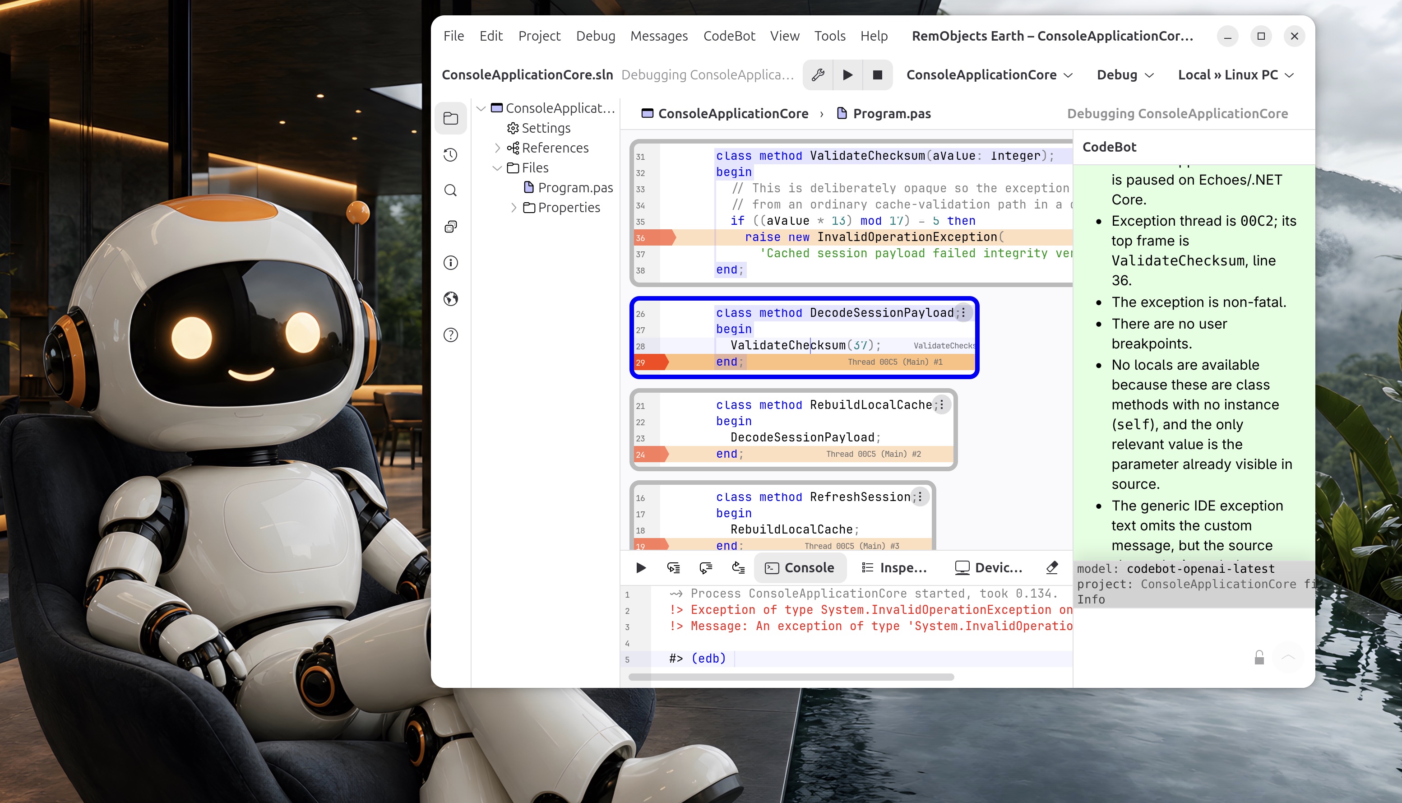Image resolution: width=1402 pixels, height=803 pixels.
Task: Switch to the Inspe... tab
Action: pyautogui.click(x=894, y=567)
